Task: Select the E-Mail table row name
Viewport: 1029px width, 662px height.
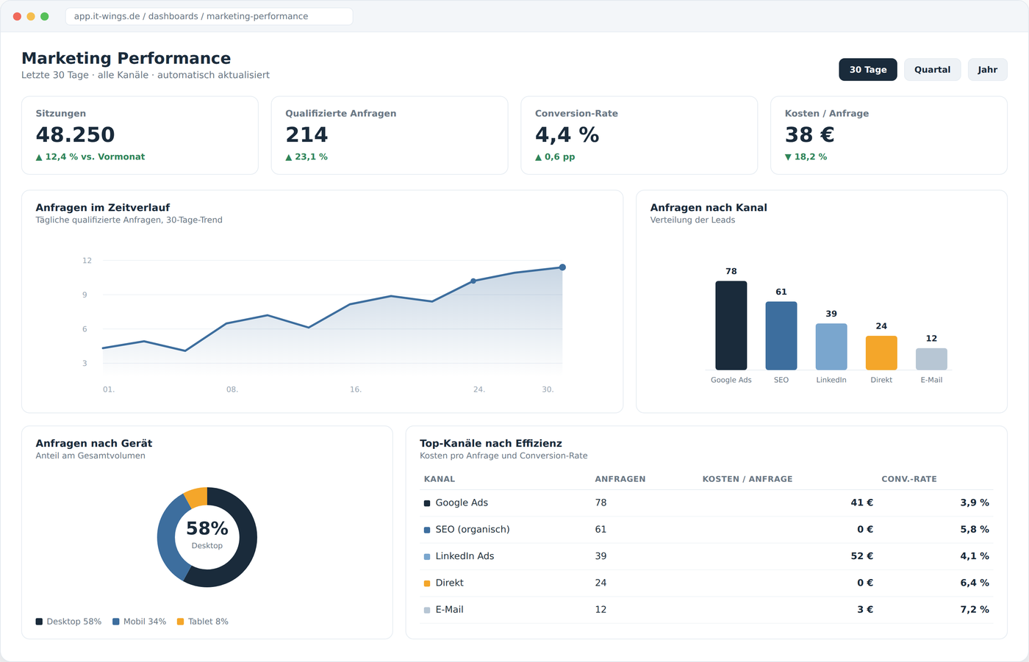Action: click(450, 609)
